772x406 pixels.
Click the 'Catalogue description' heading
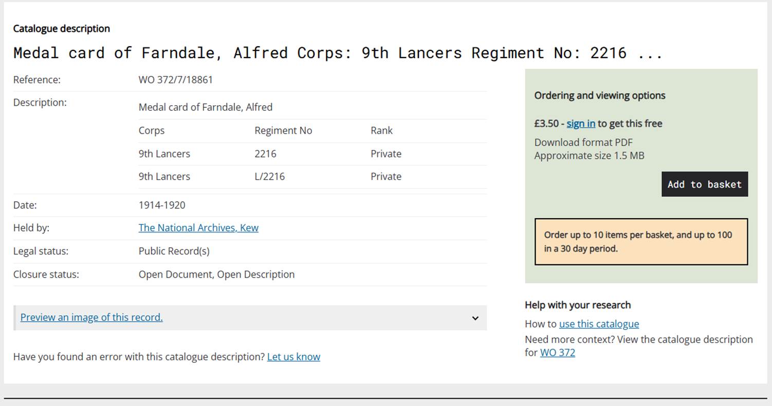tap(62, 29)
